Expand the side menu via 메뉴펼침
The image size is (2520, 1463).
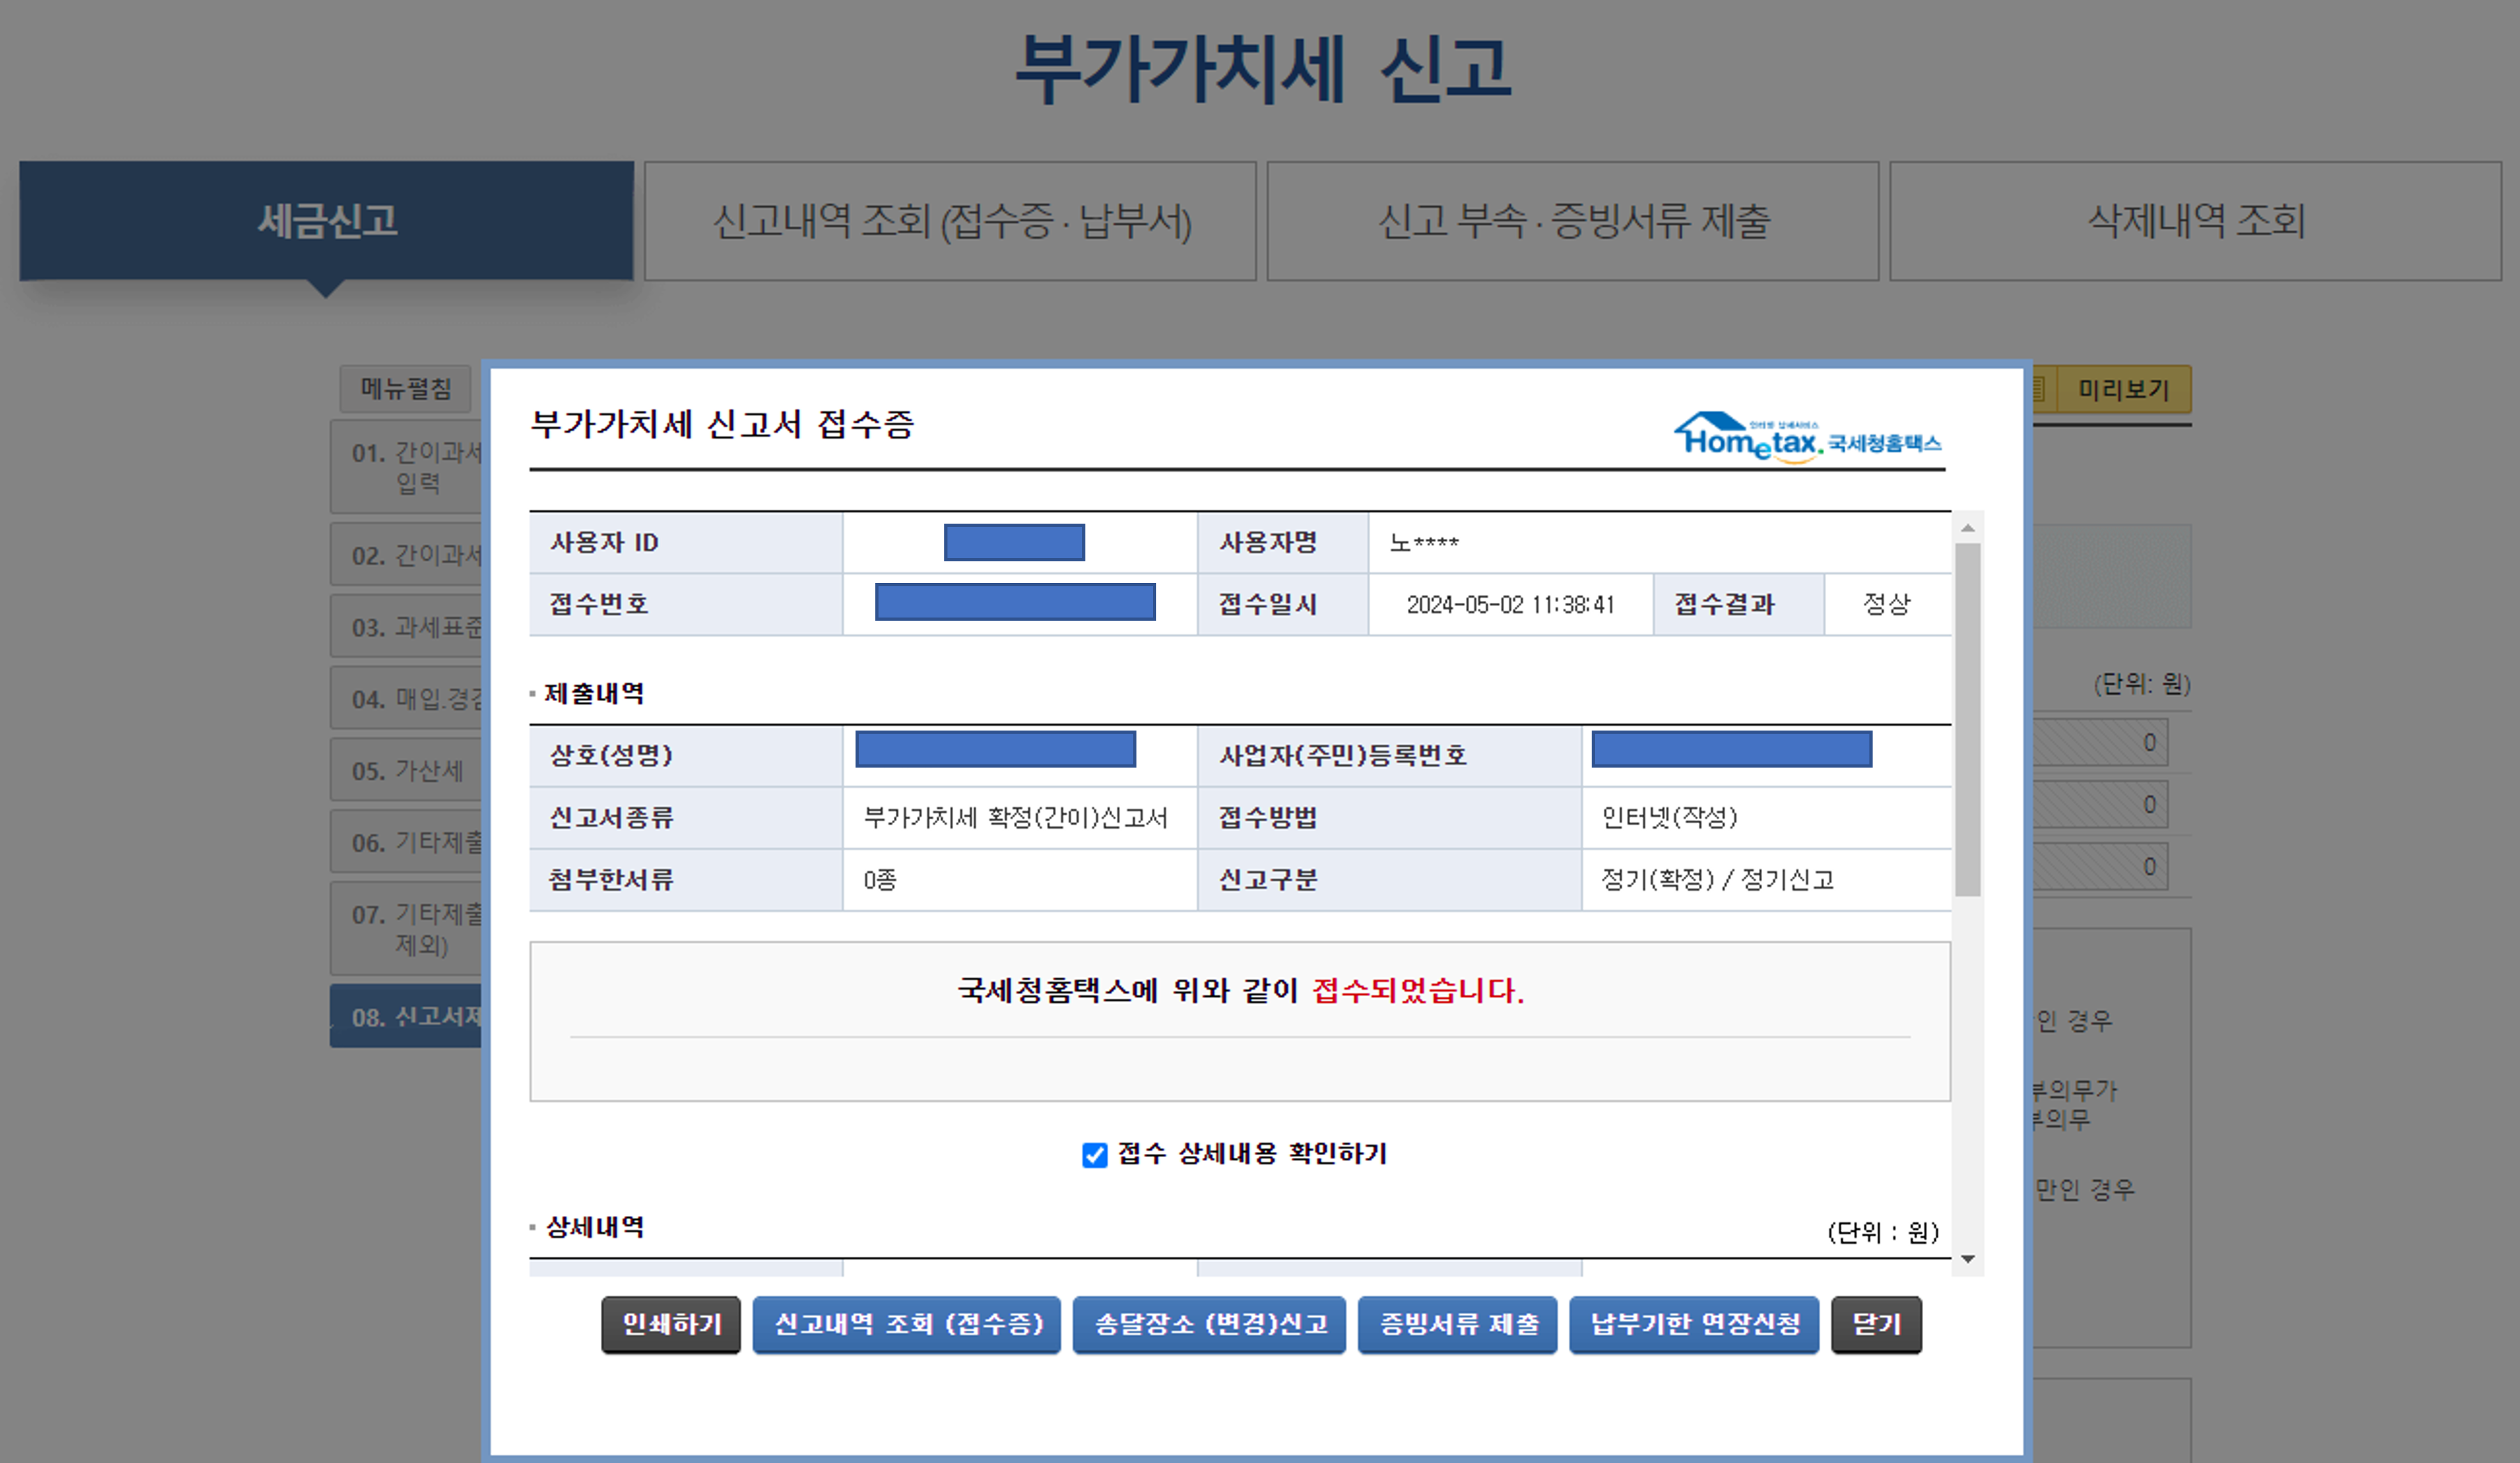pyautogui.click(x=405, y=389)
